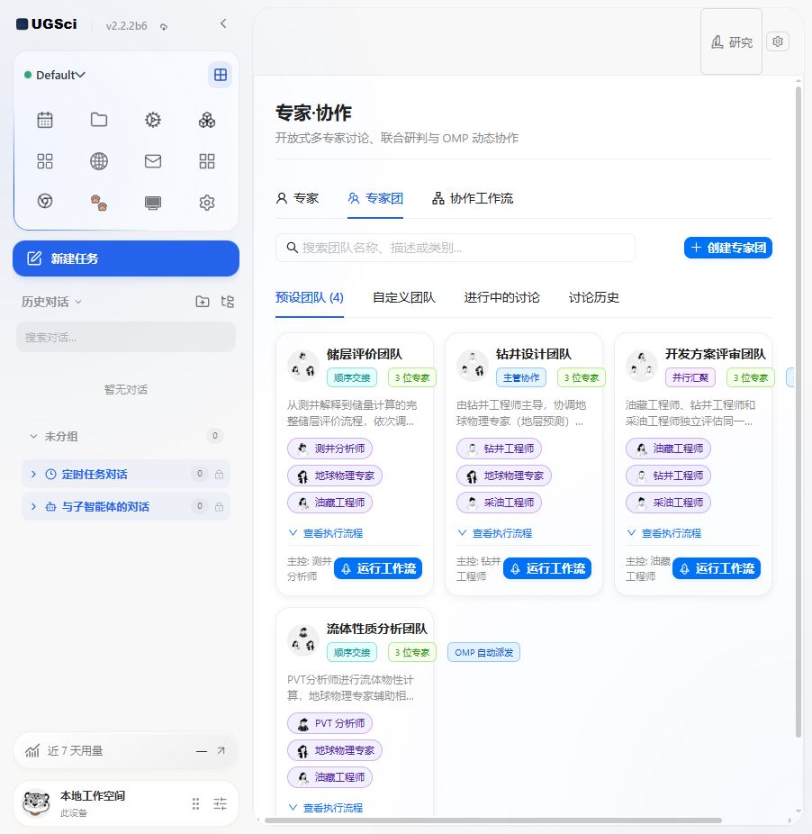812x834 pixels.
Task: Toggle the grid layout button beside Default
Action: (221, 75)
